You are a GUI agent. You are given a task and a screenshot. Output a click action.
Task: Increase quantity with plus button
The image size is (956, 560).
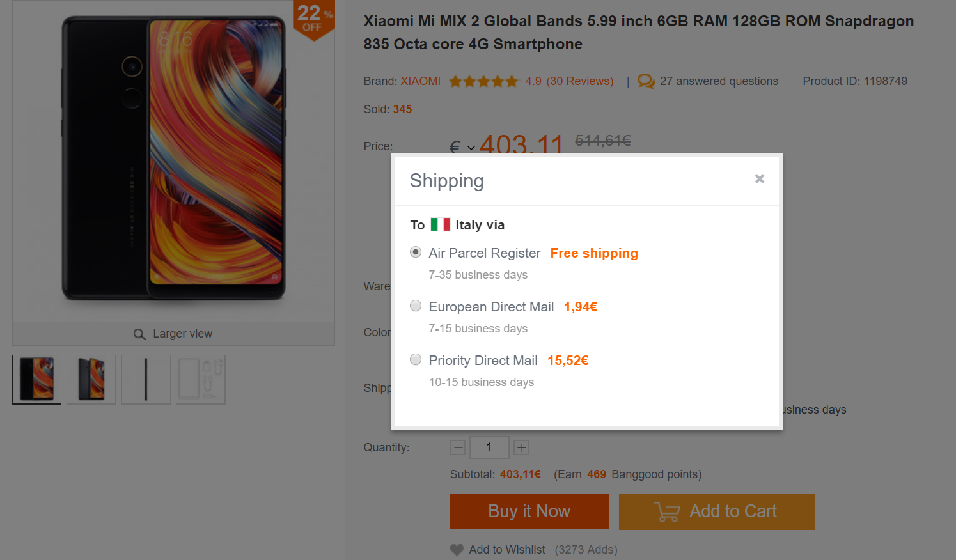click(x=521, y=447)
